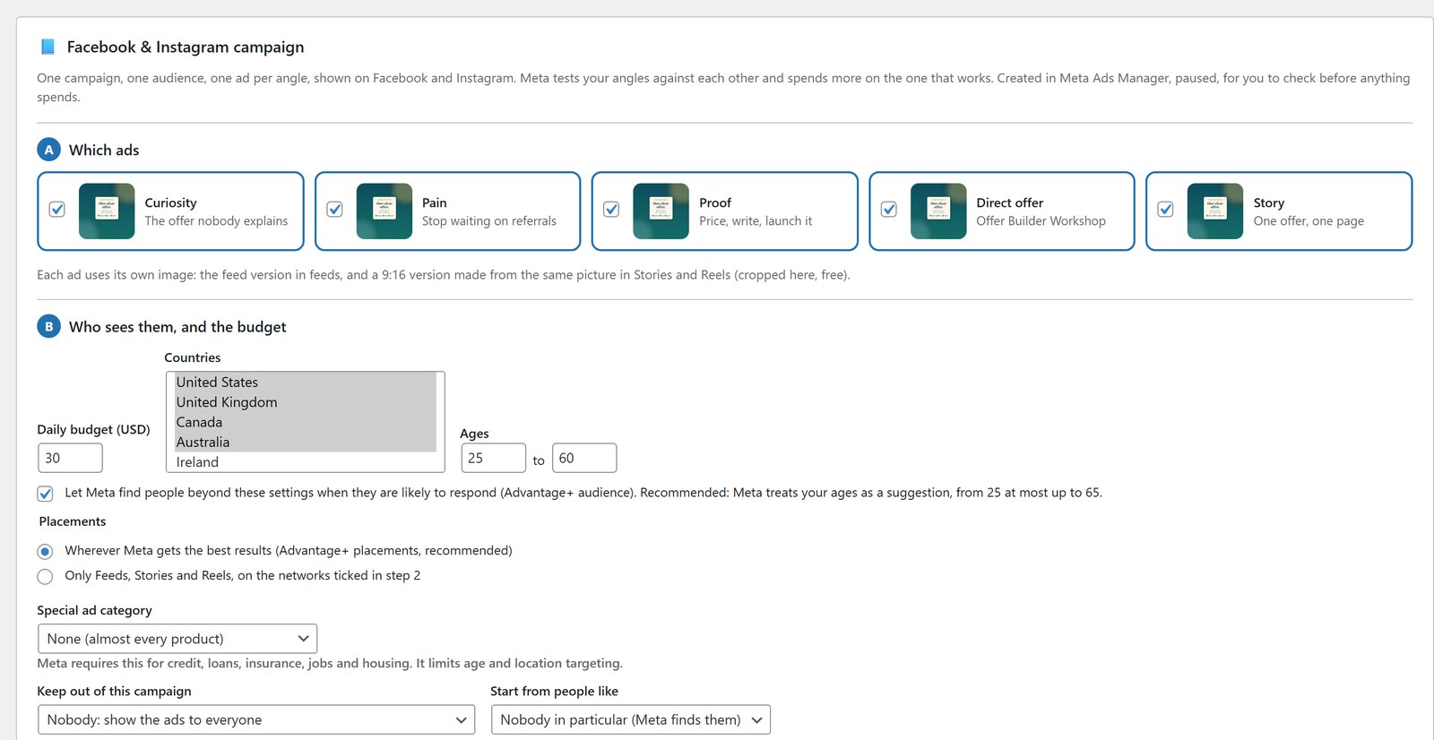Choose Australia in the Countries list
Viewport: 1434px width, 740px height.
pos(305,442)
